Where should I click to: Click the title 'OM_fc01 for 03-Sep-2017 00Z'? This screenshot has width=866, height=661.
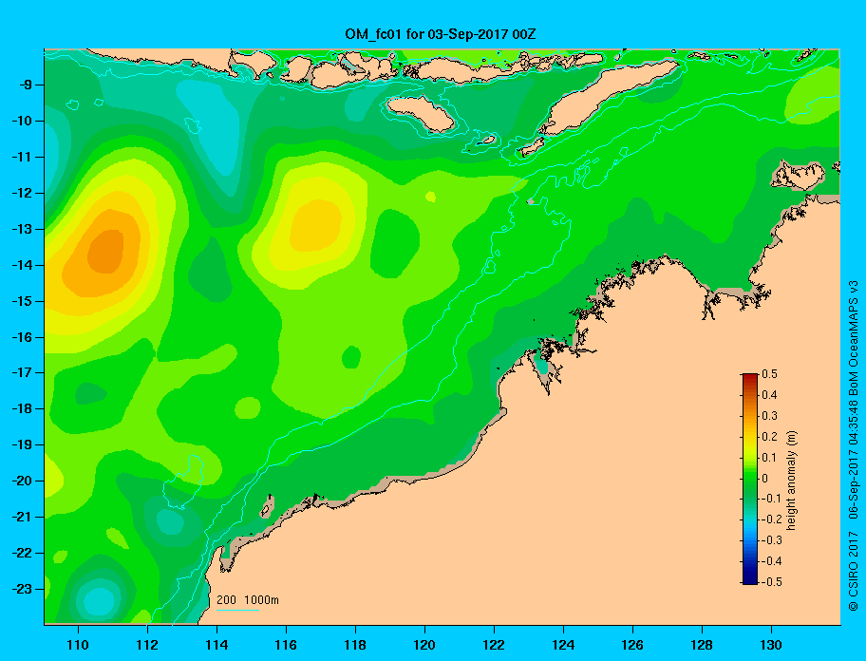[441, 34]
